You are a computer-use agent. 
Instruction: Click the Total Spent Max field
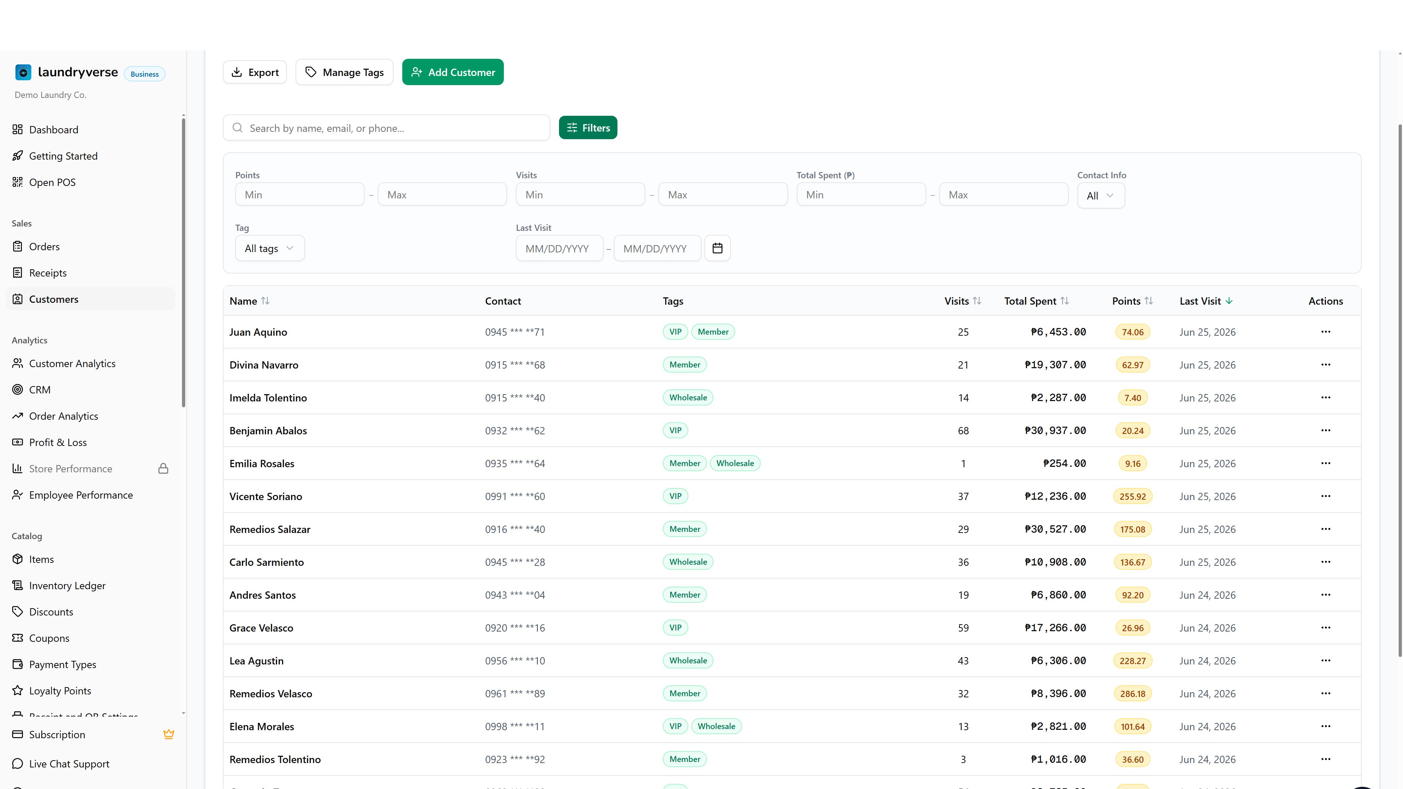click(1004, 194)
